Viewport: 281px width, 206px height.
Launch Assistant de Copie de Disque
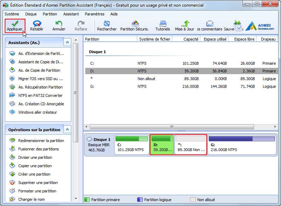click(36, 62)
